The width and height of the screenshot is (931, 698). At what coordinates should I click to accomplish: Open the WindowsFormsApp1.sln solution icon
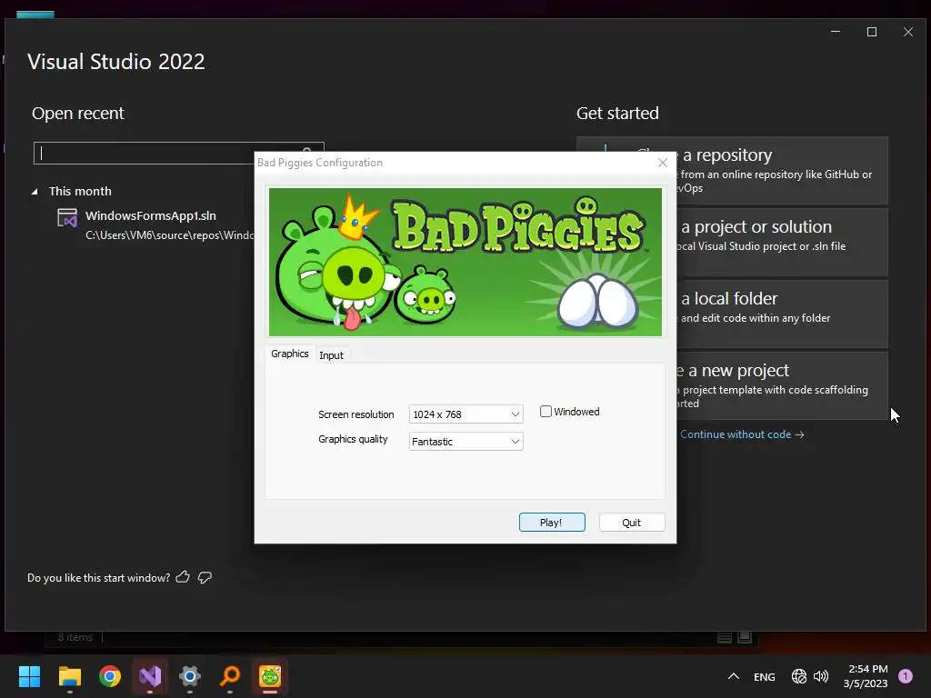[67, 218]
